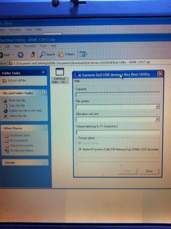Click Delete this file red X icon
Image resolution: width=171 pixels, height=229 pixels.
pyautogui.click(x=5, y=116)
